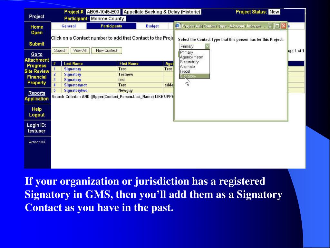
Task: Open the Attachment section link
Action: [37, 60]
